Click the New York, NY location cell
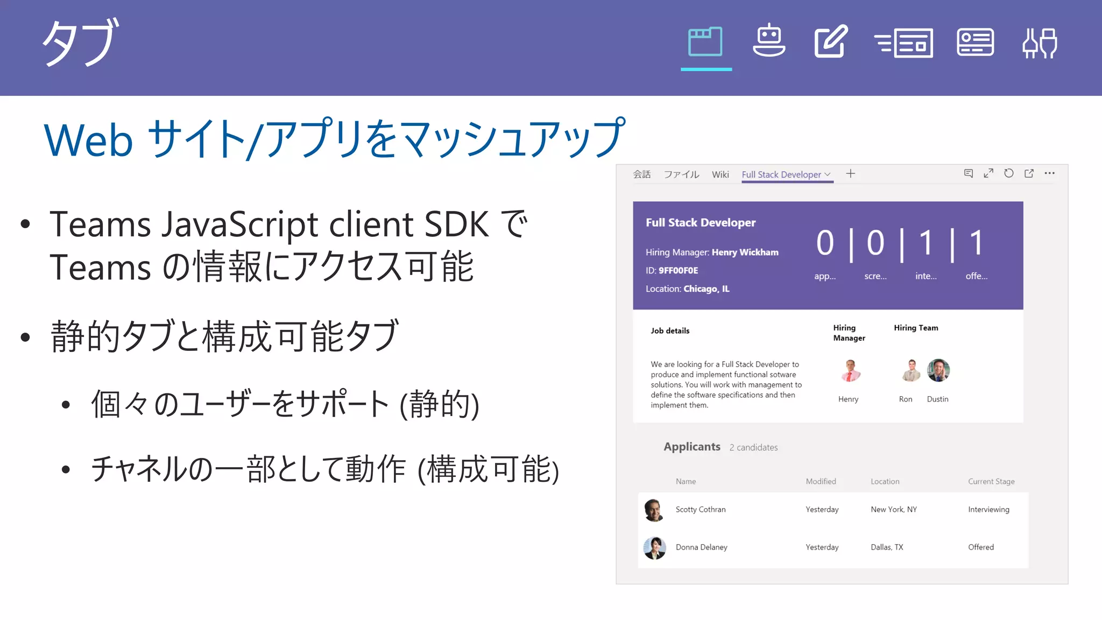Screen dimensions: 1102x620 (894, 510)
